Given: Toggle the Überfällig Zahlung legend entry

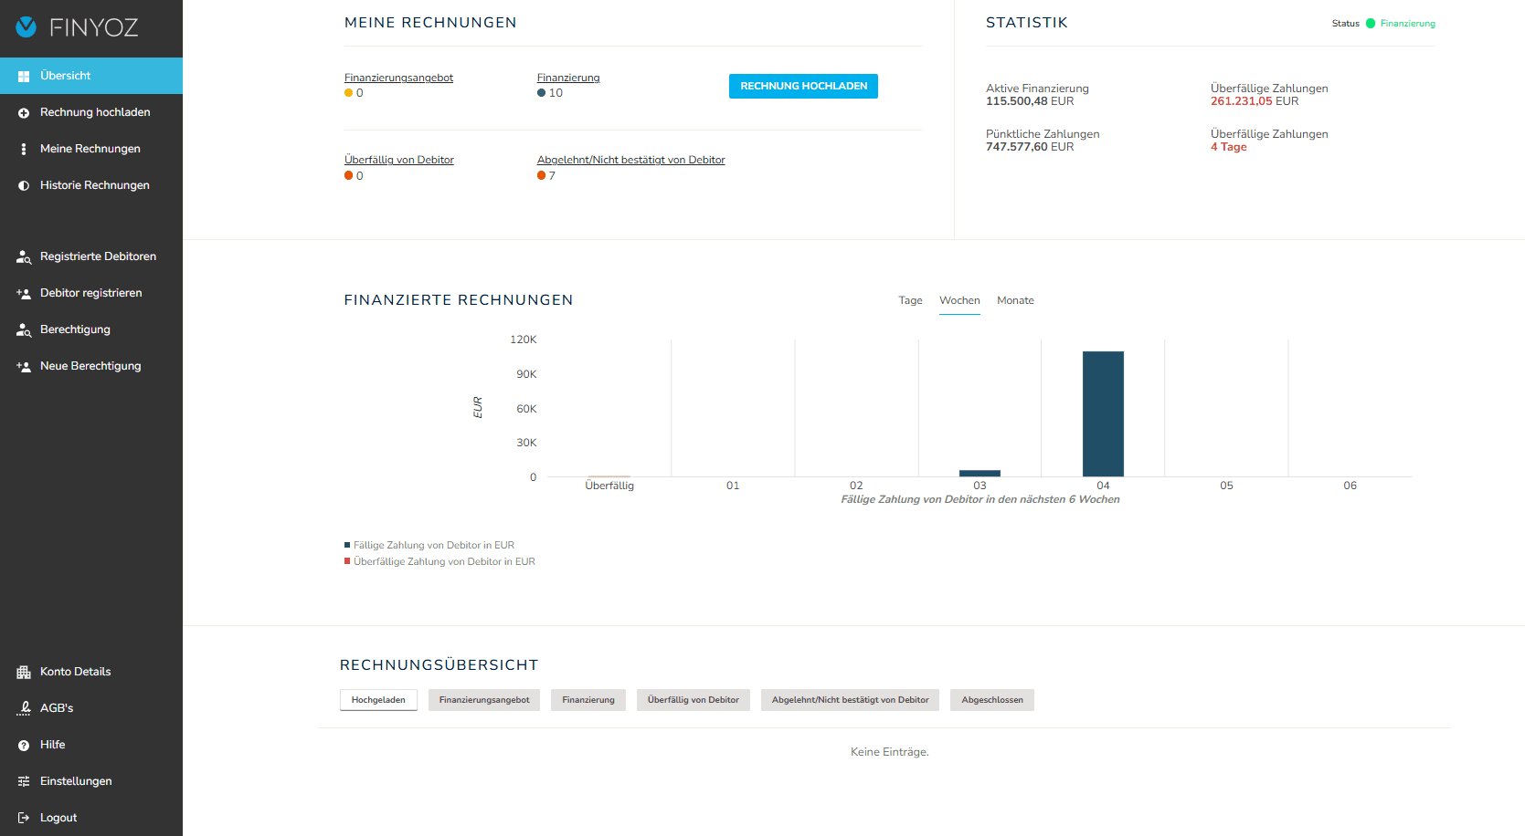Looking at the screenshot, I should pos(439,561).
